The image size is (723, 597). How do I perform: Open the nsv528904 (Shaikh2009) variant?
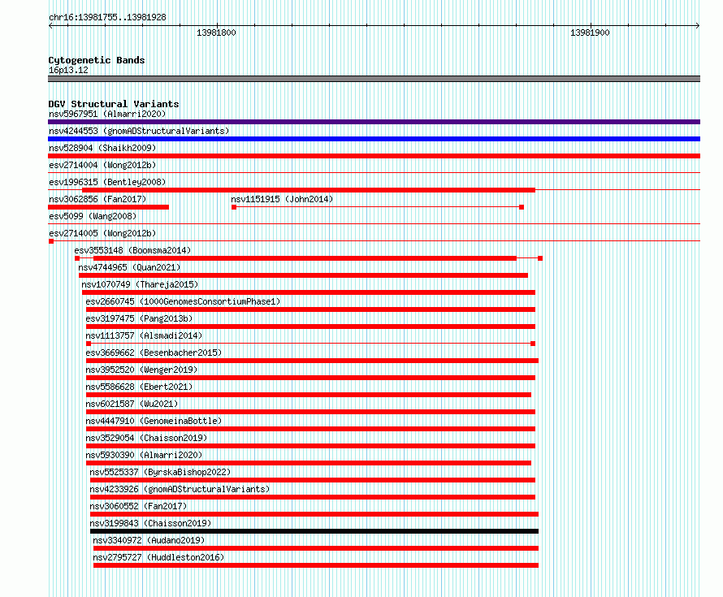(102, 148)
